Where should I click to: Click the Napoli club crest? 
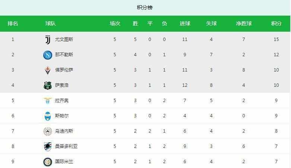(x=47, y=55)
